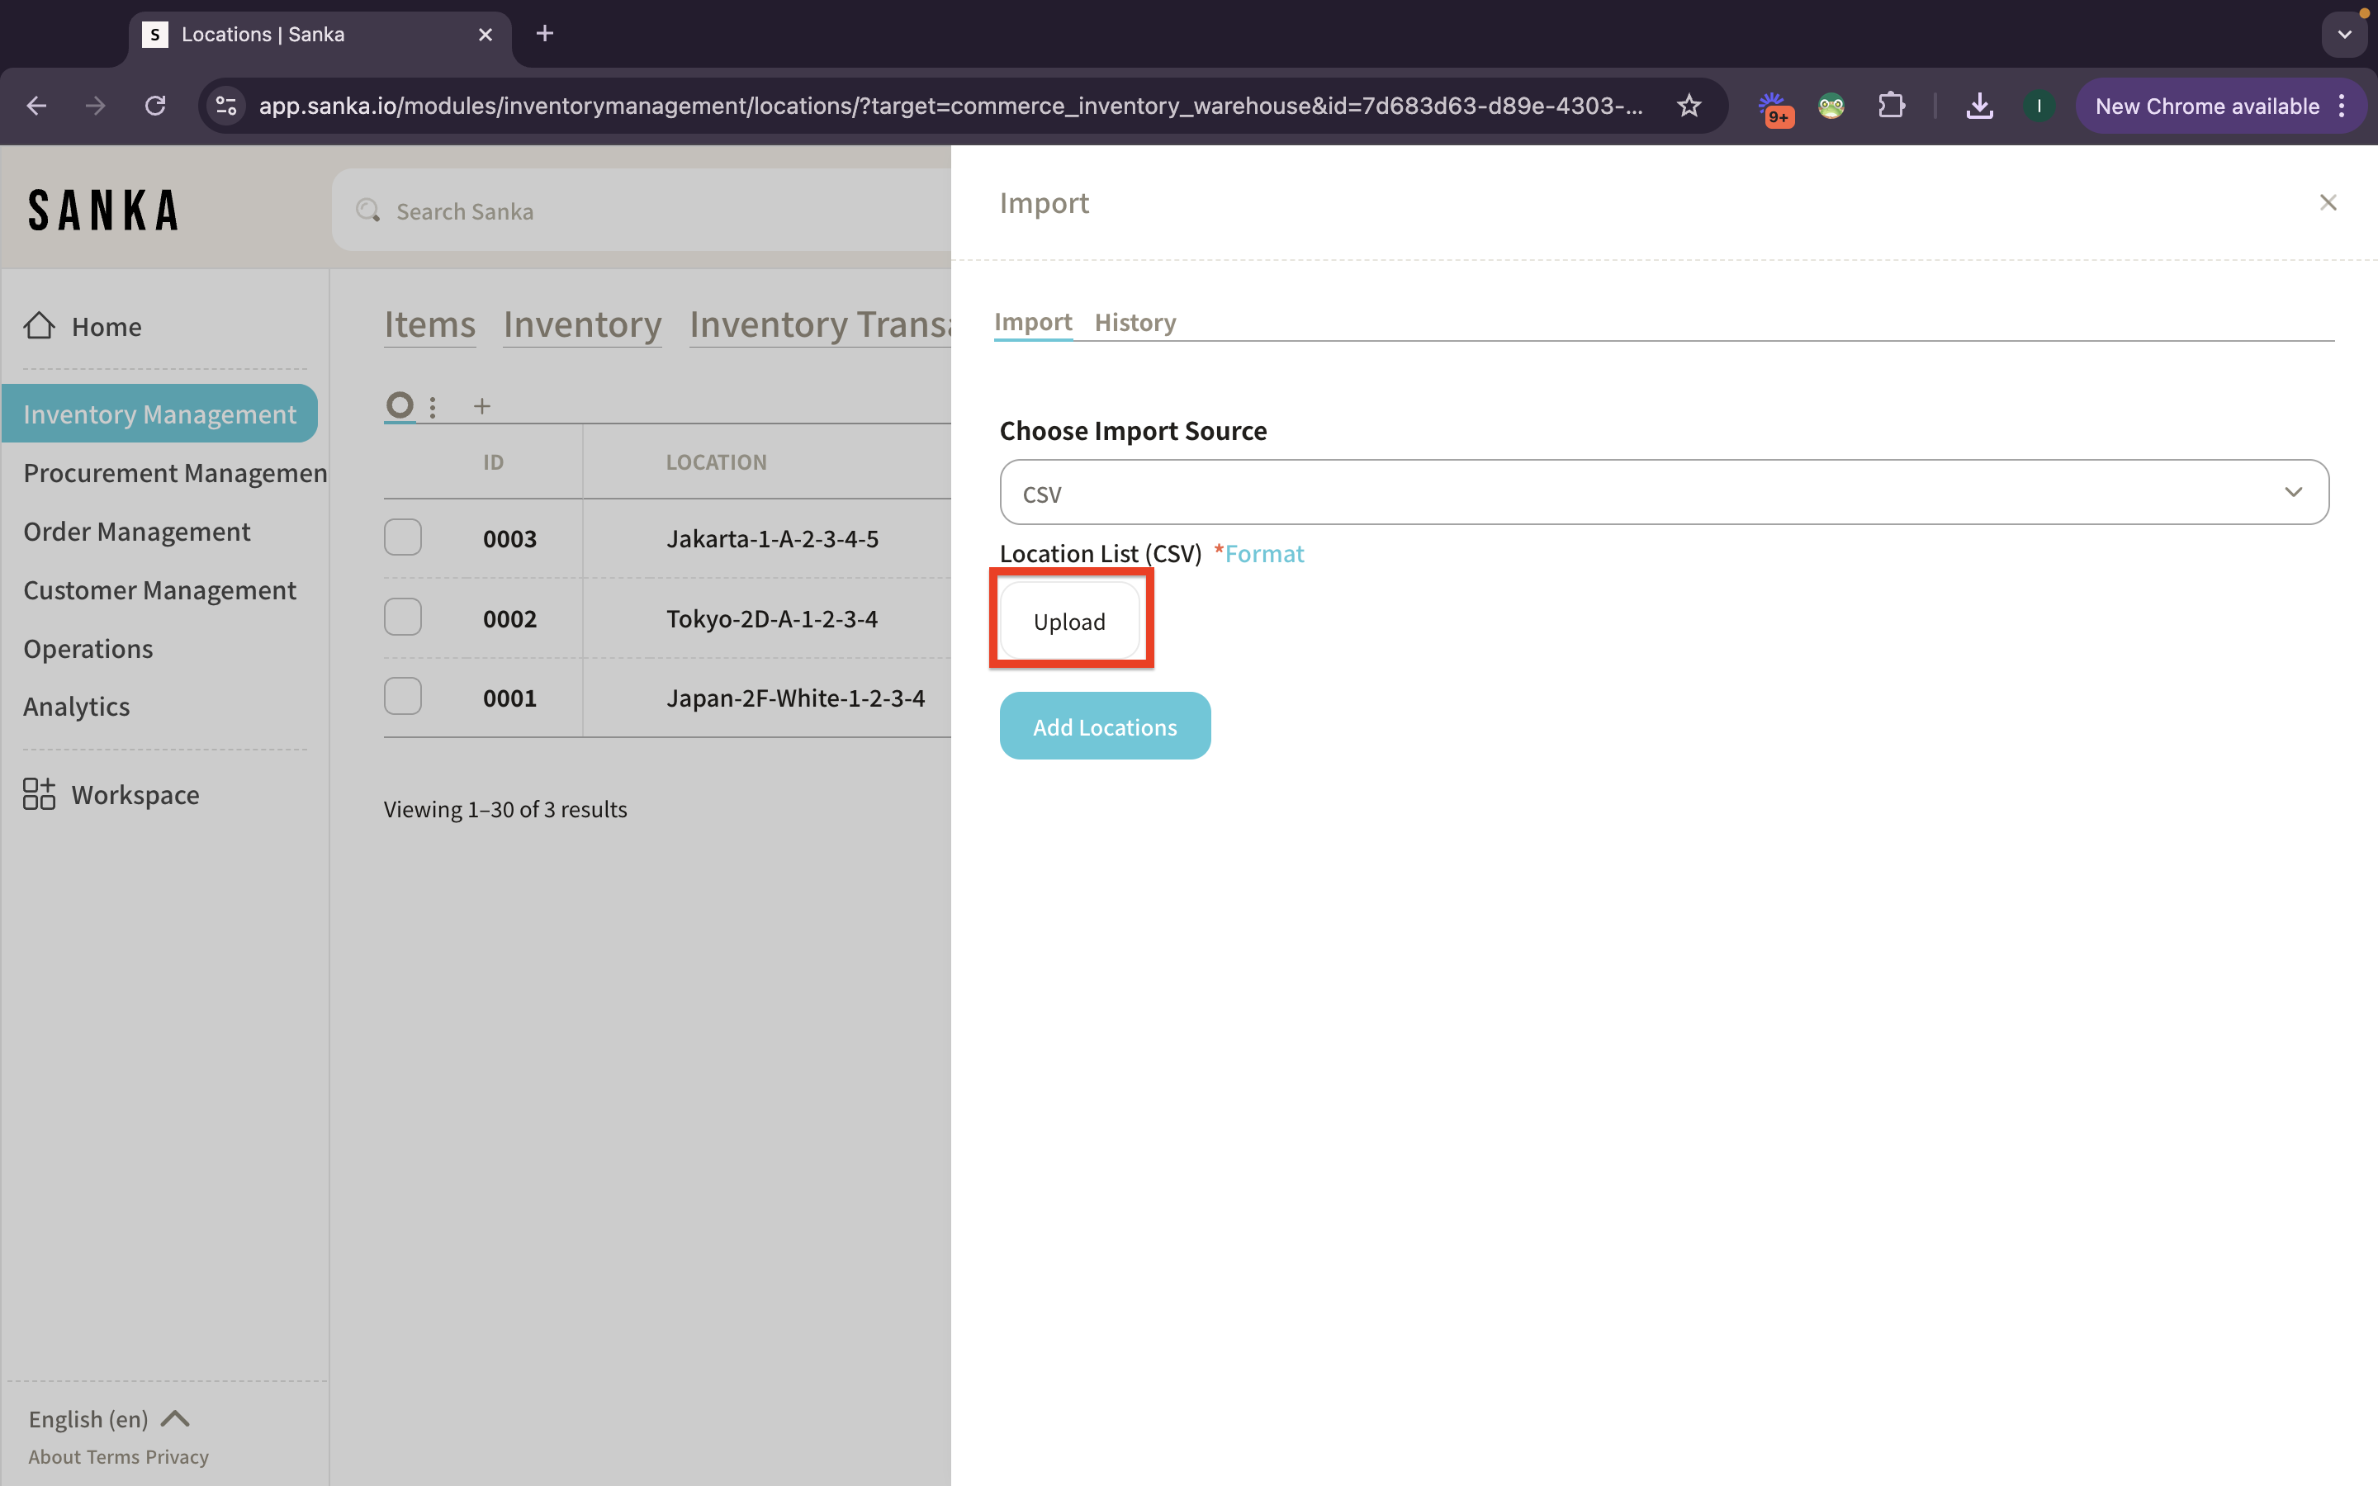
Task: Click the Add Locations button
Action: tap(1105, 726)
